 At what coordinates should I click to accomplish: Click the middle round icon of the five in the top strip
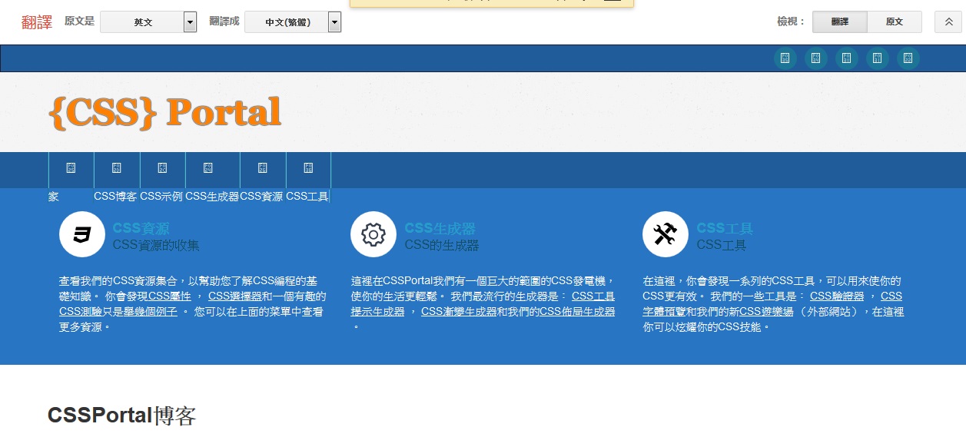[847, 58]
